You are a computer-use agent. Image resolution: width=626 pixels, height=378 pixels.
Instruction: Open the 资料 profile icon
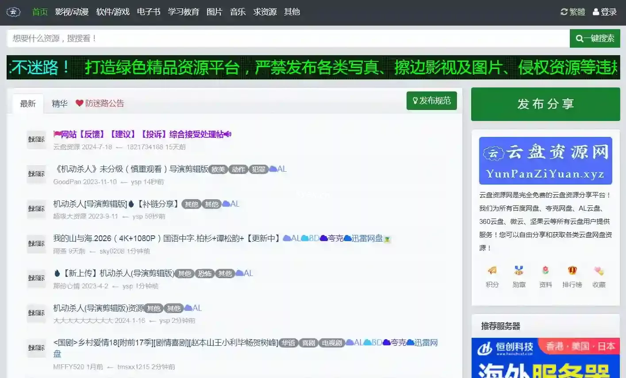pos(545,271)
